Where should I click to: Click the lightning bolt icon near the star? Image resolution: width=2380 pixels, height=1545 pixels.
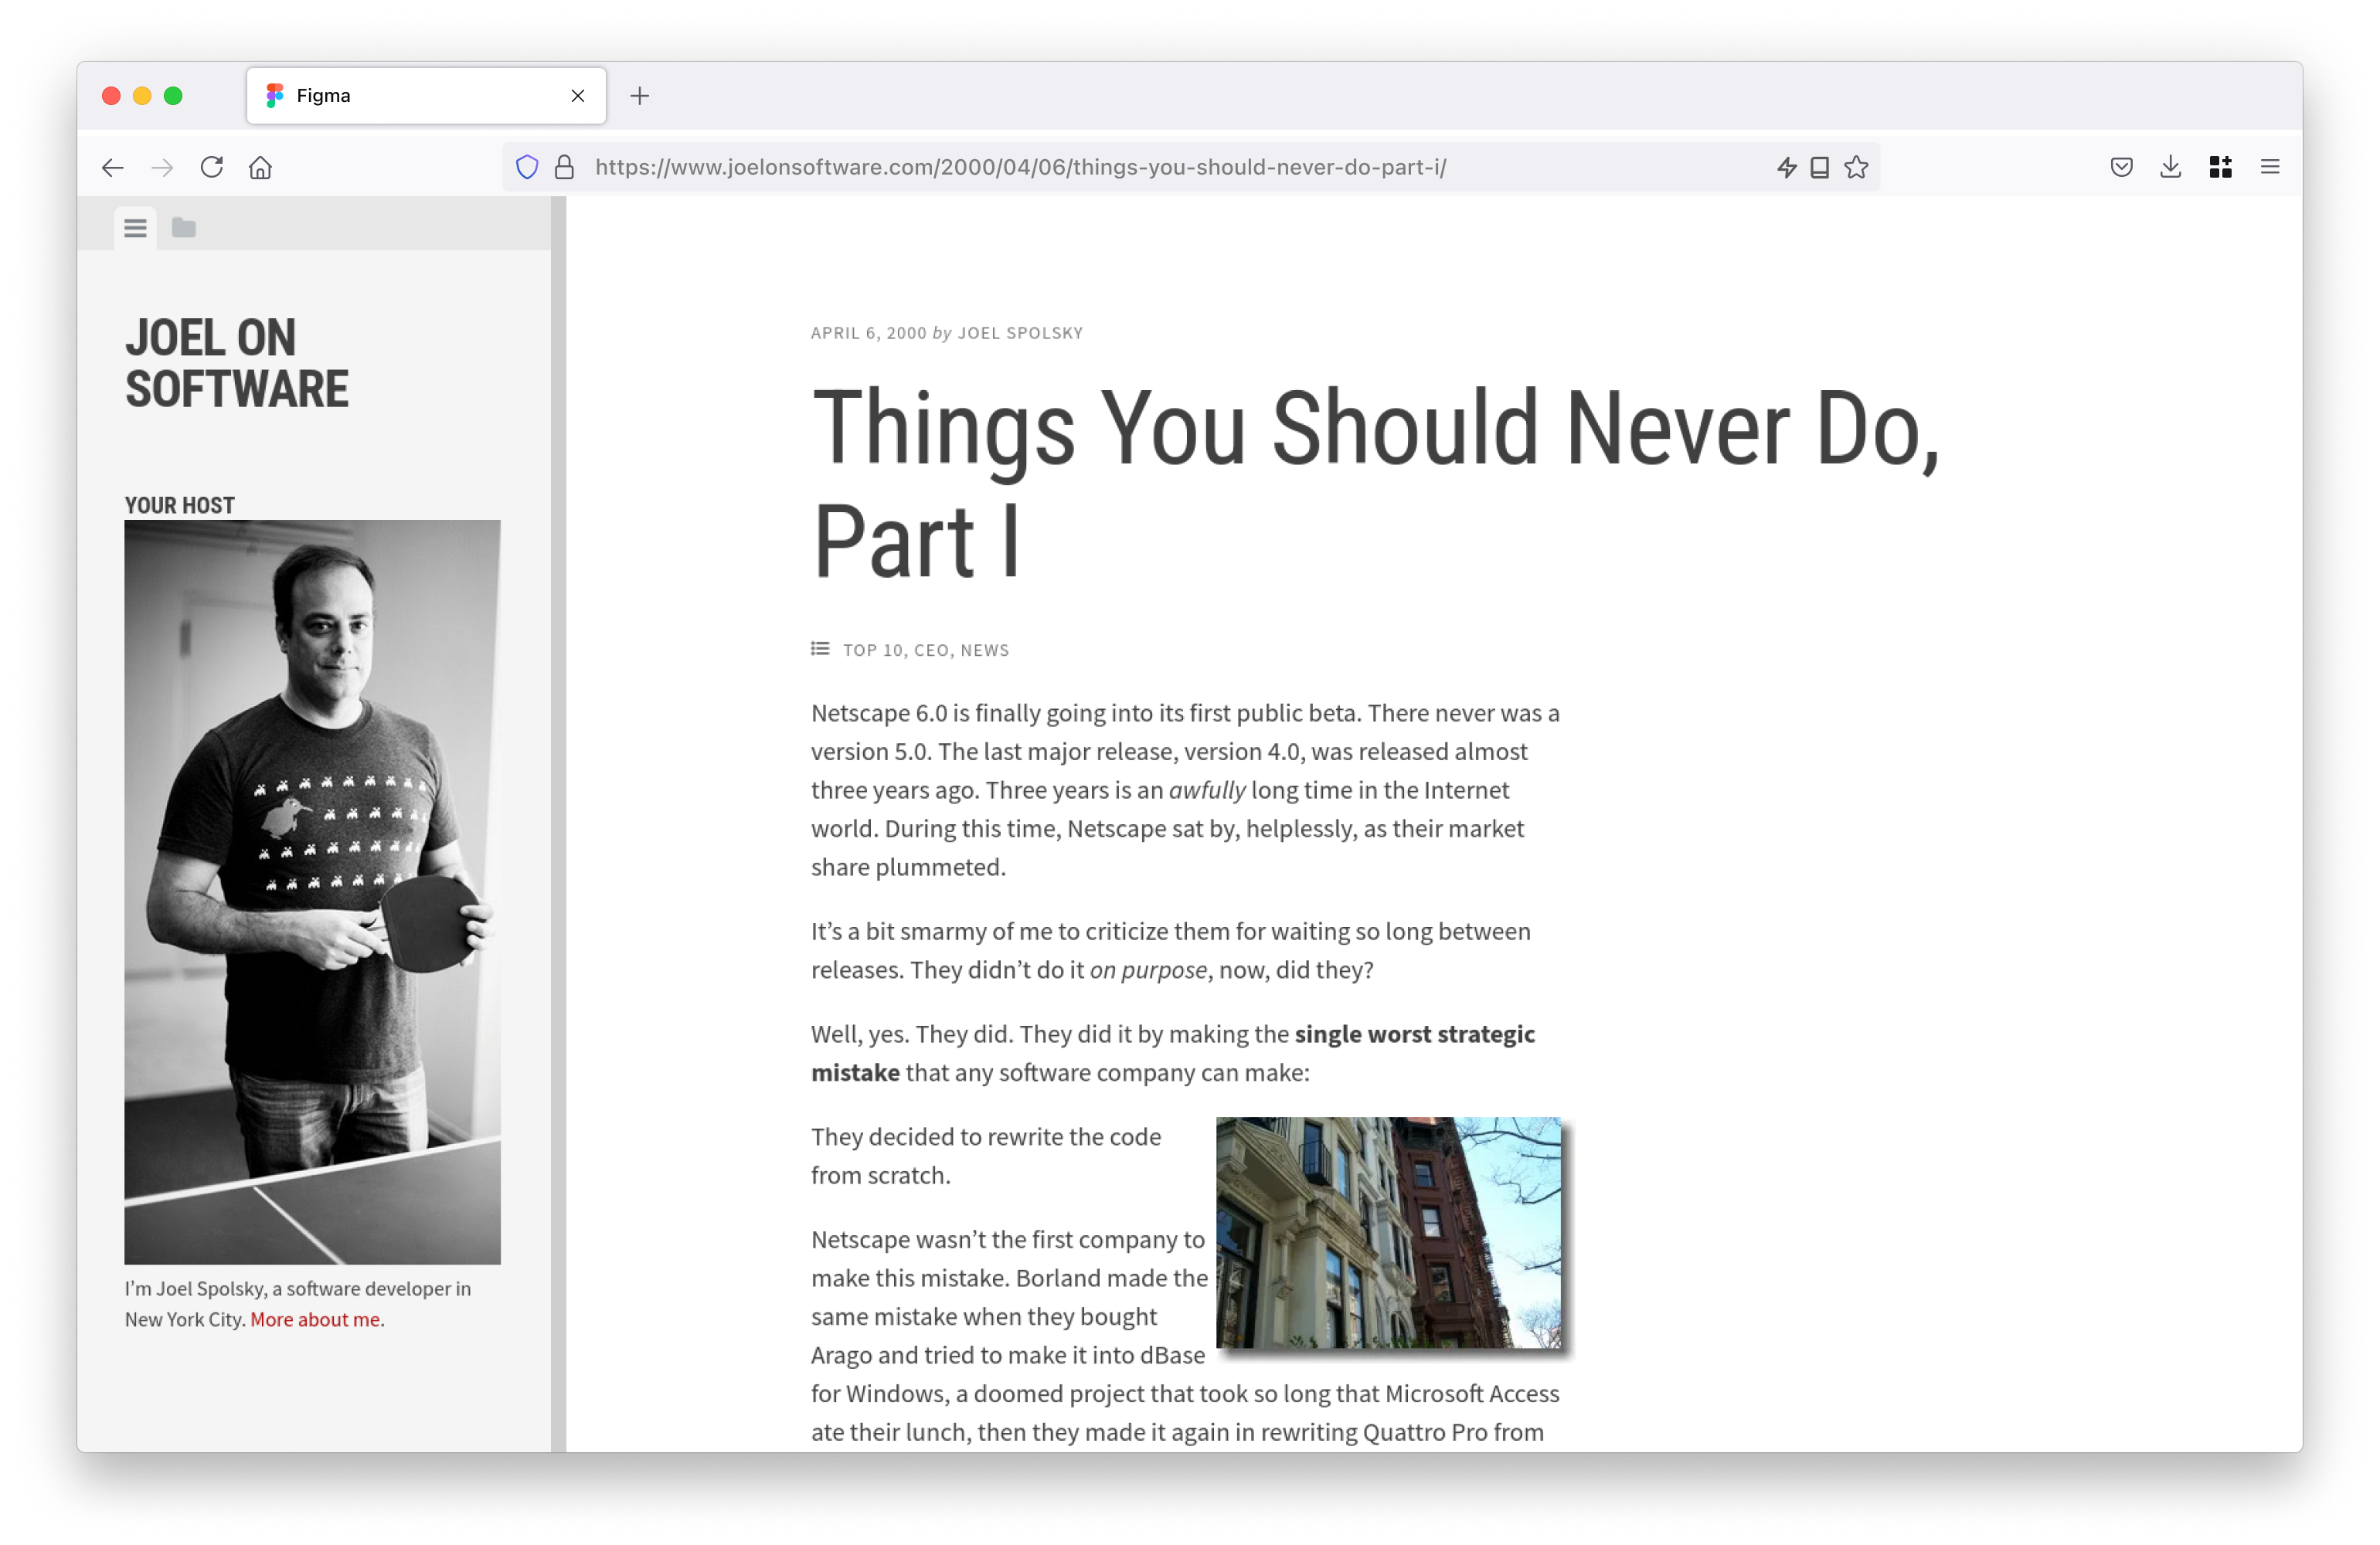point(1788,167)
